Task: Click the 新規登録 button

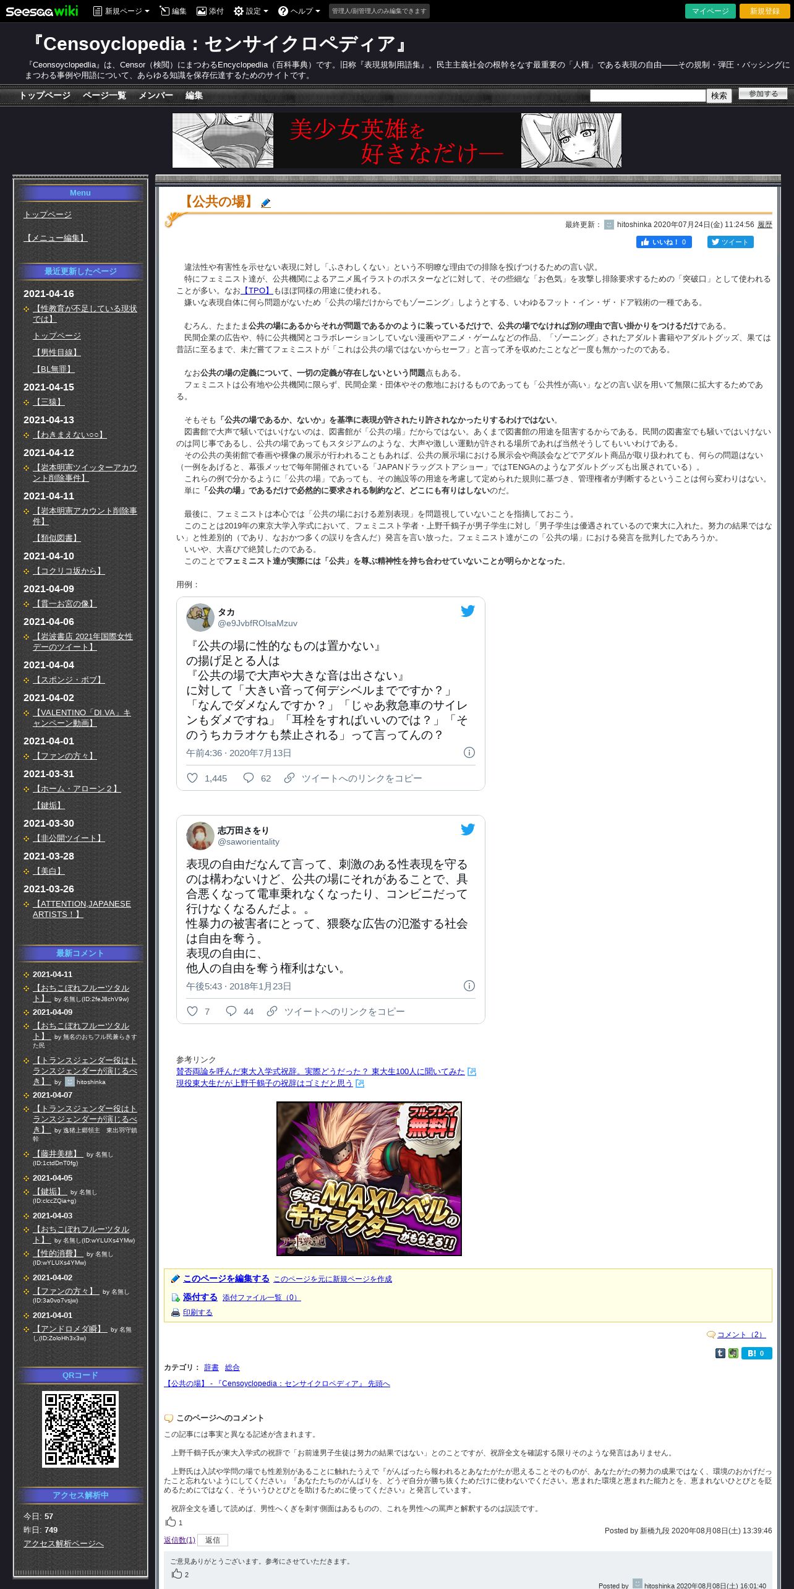Action: pyautogui.click(x=765, y=11)
